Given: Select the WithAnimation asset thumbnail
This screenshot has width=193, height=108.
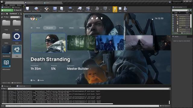Looking at the screenshot, I should pyautogui.click(x=6, y=63).
